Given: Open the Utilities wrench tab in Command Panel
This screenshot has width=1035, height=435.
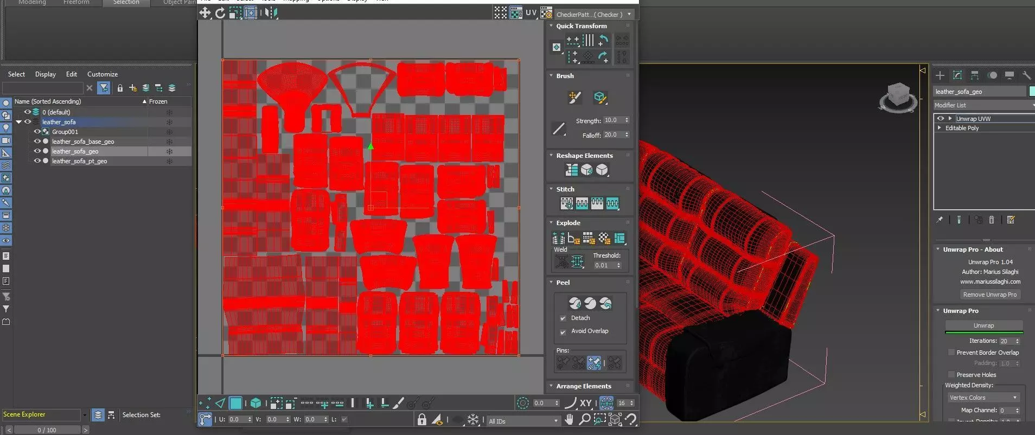Looking at the screenshot, I should [x=1026, y=75].
